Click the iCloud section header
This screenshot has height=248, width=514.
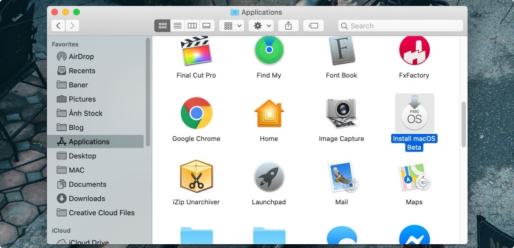point(61,230)
